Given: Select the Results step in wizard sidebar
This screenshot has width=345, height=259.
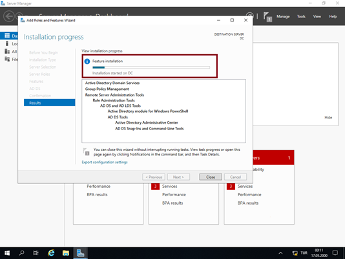Looking at the screenshot, I should 50,103.
